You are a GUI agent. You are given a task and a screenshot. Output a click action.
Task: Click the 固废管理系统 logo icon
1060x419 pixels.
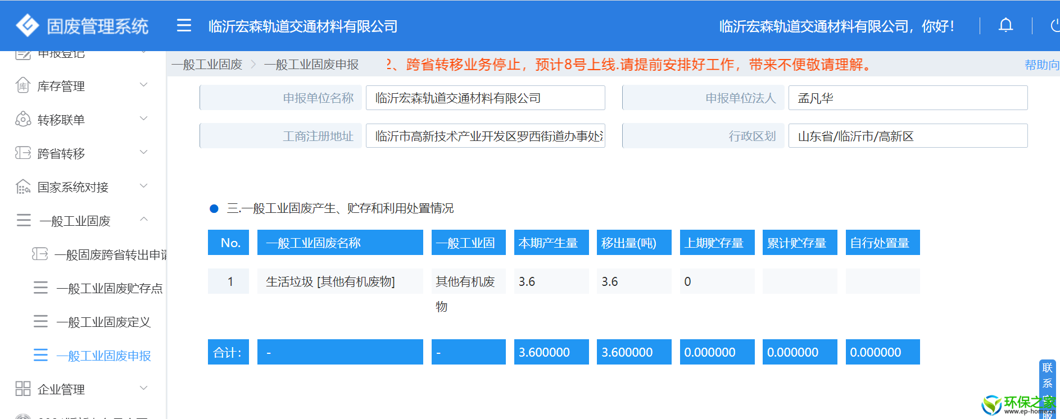pos(27,25)
